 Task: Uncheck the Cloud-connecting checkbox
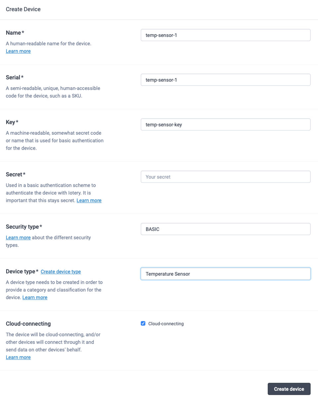click(x=143, y=324)
